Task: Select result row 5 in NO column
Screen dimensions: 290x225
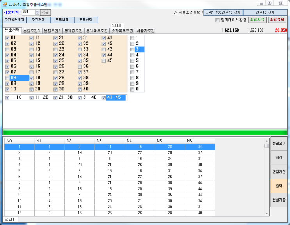Action: (x=20, y=171)
